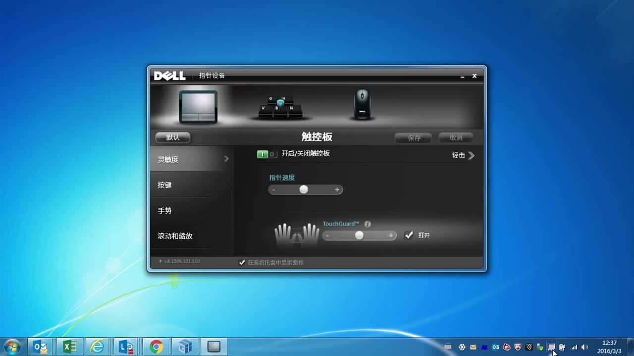Click the clock showing 12:37
This screenshot has width=634, height=356.
[x=609, y=343]
